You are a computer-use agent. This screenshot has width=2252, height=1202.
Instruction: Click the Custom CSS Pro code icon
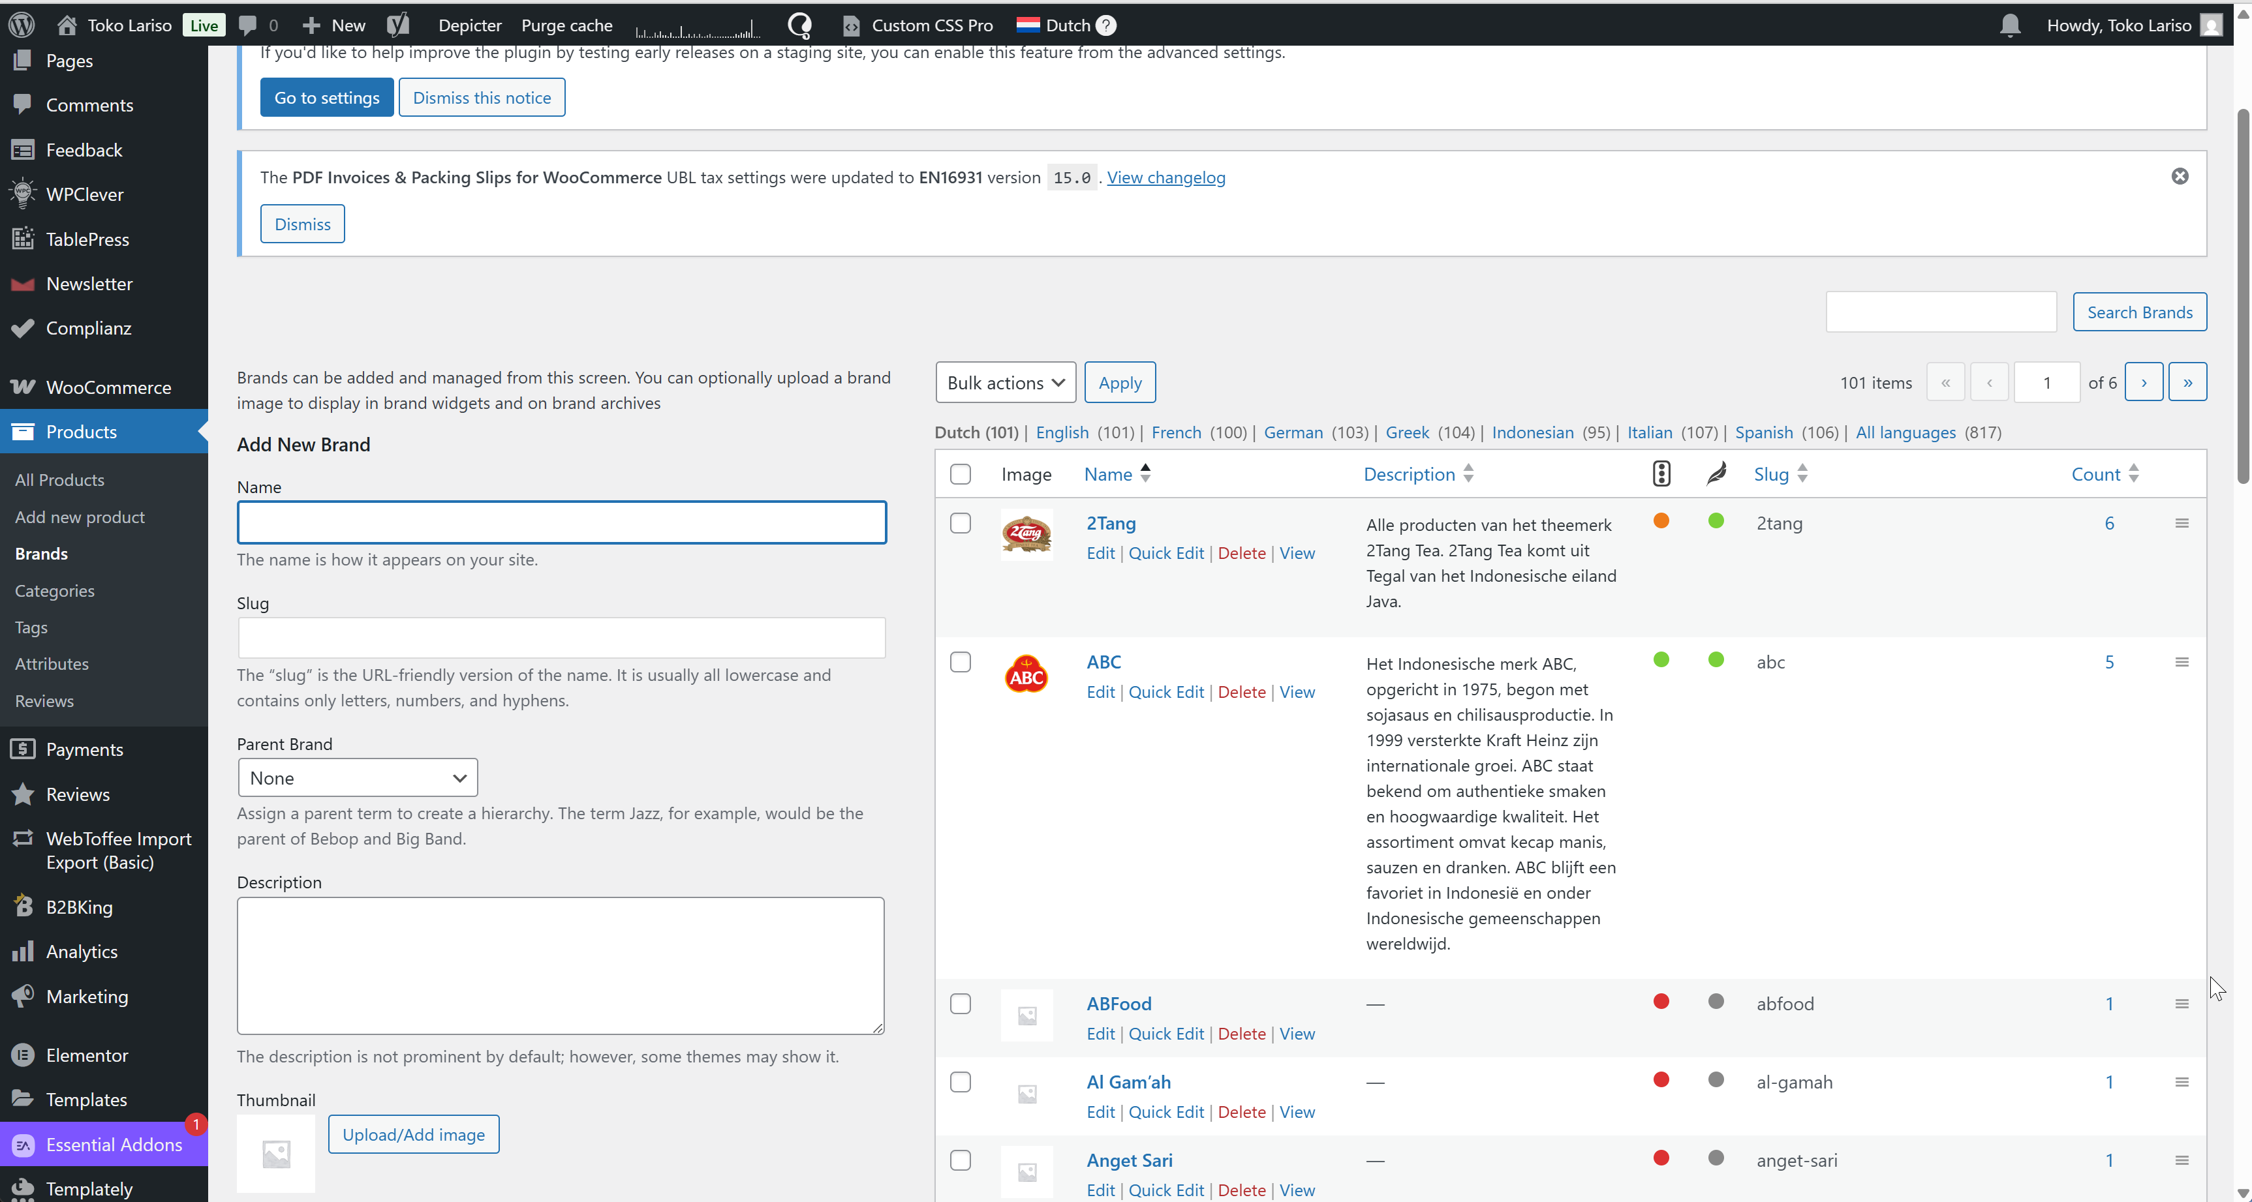tap(852, 26)
